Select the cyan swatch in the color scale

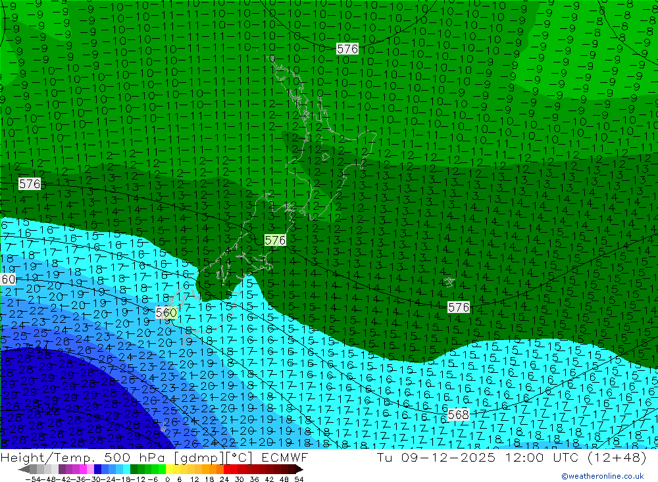click(x=126, y=469)
